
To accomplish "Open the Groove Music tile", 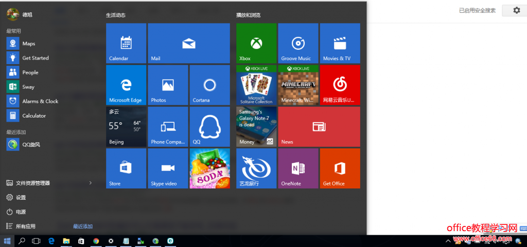I will click(x=298, y=43).
